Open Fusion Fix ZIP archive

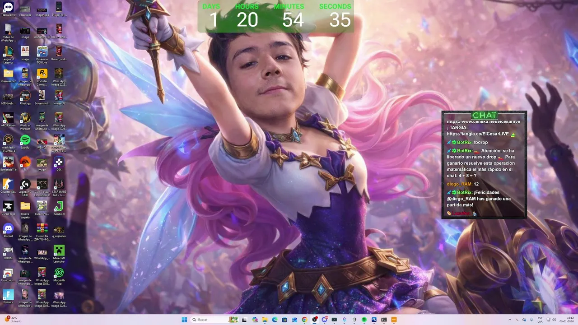click(x=42, y=232)
